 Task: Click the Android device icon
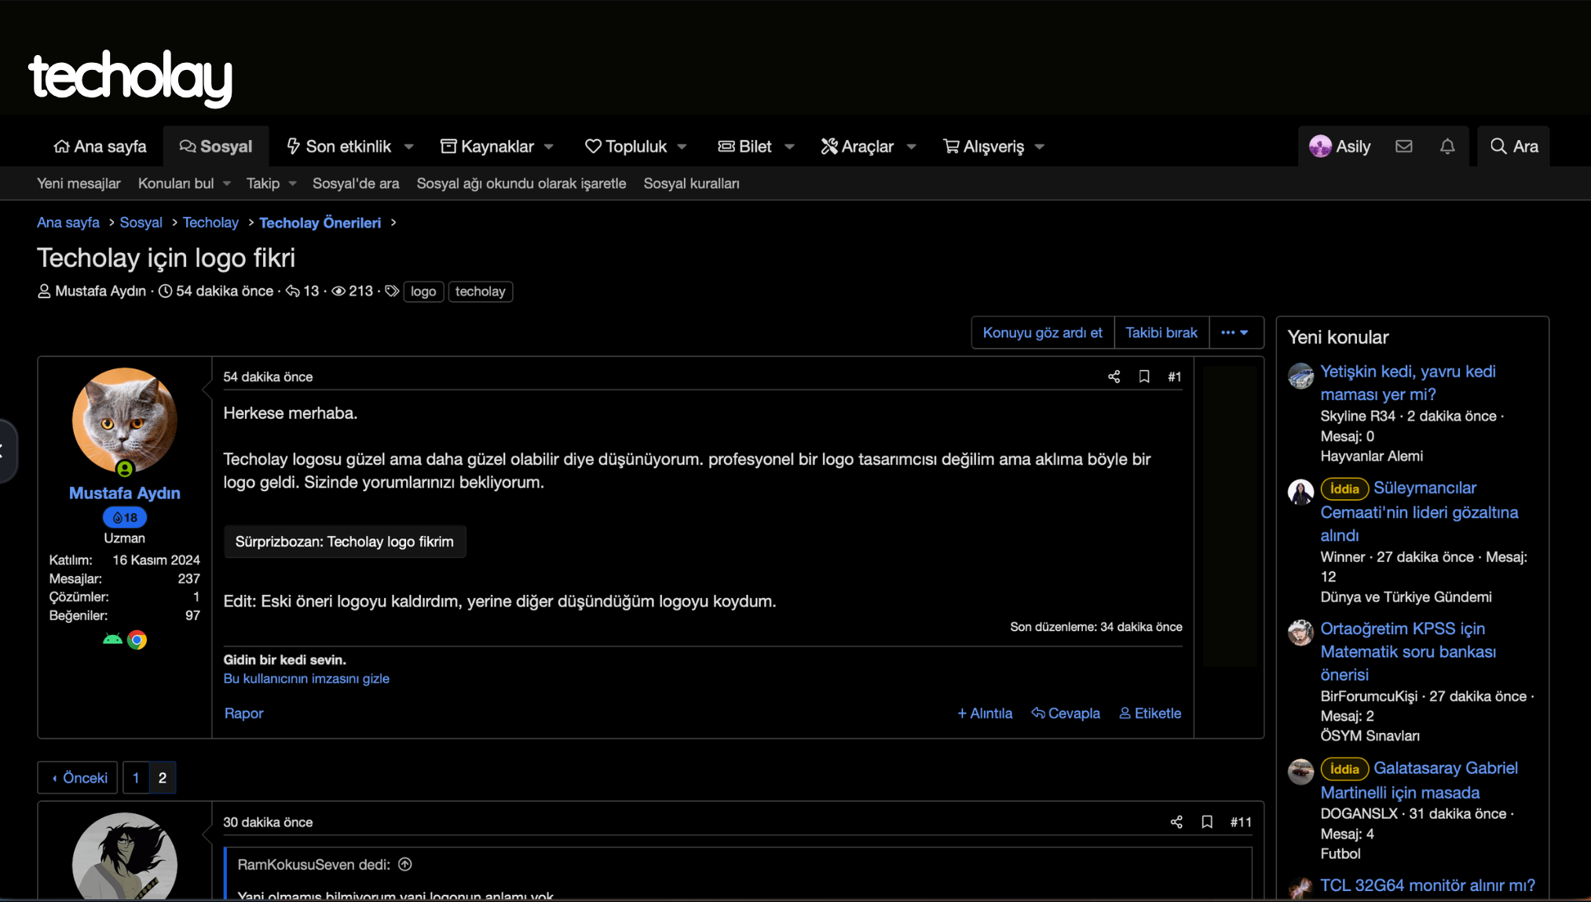tap(112, 640)
